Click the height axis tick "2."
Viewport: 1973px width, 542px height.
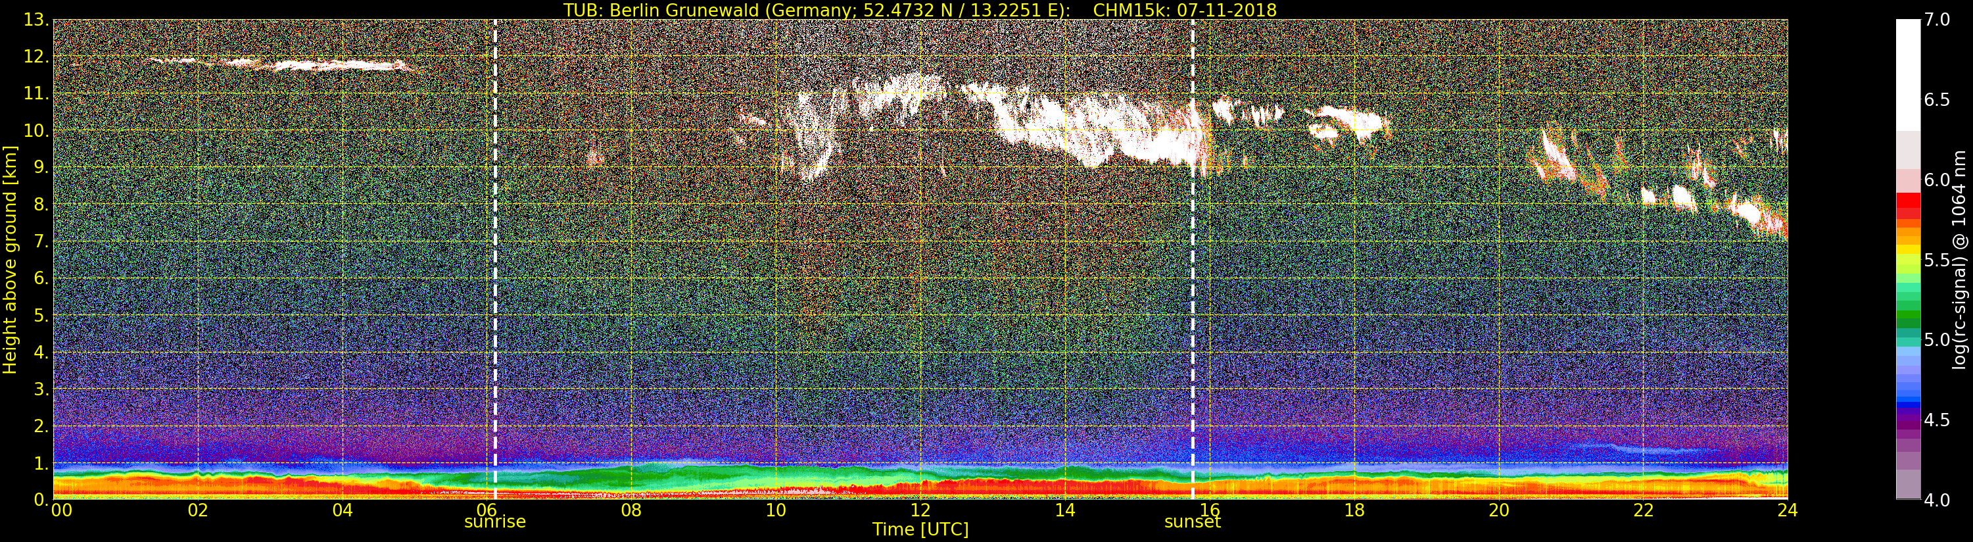pyautogui.click(x=41, y=426)
